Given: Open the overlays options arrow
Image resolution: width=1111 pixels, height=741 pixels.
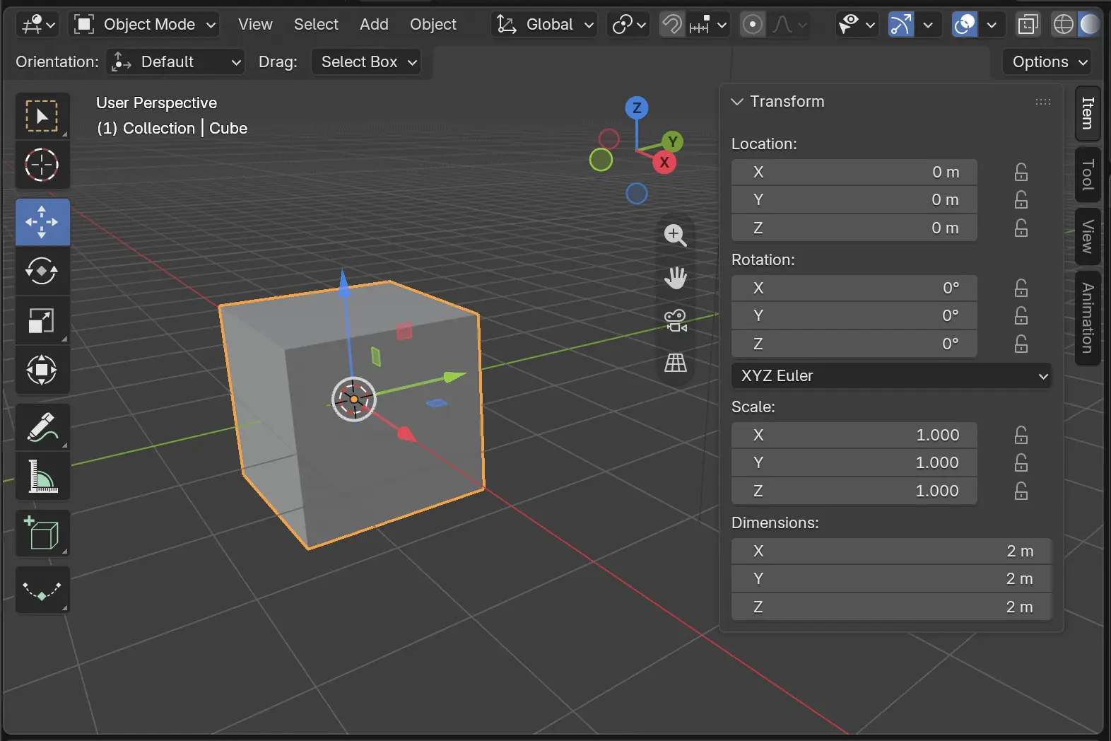Looking at the screenshot, I should [x=992, y=25].
